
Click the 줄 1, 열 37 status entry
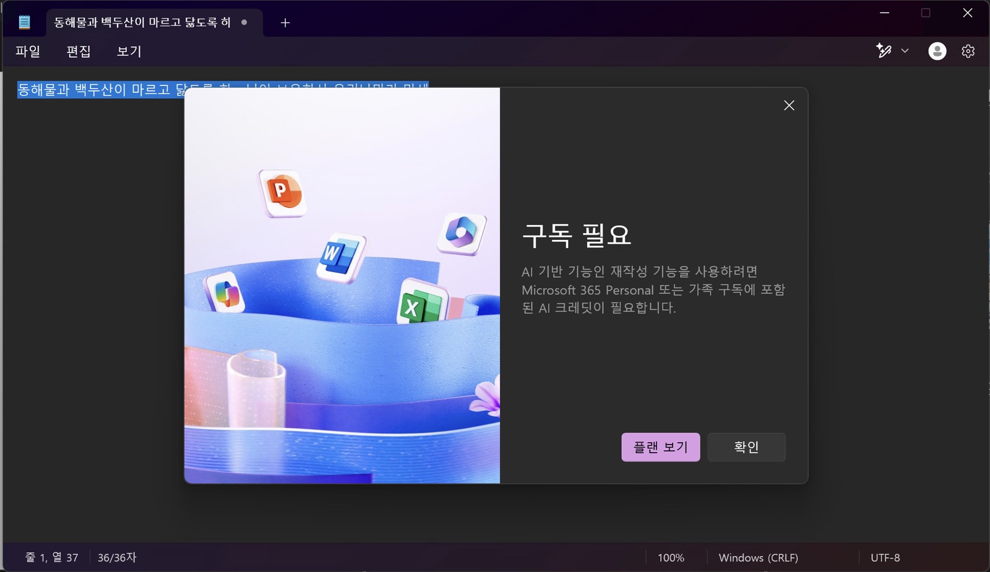[x=51, y=557]
